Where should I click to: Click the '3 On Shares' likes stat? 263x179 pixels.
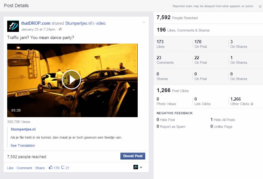click(x=239, y=44)
